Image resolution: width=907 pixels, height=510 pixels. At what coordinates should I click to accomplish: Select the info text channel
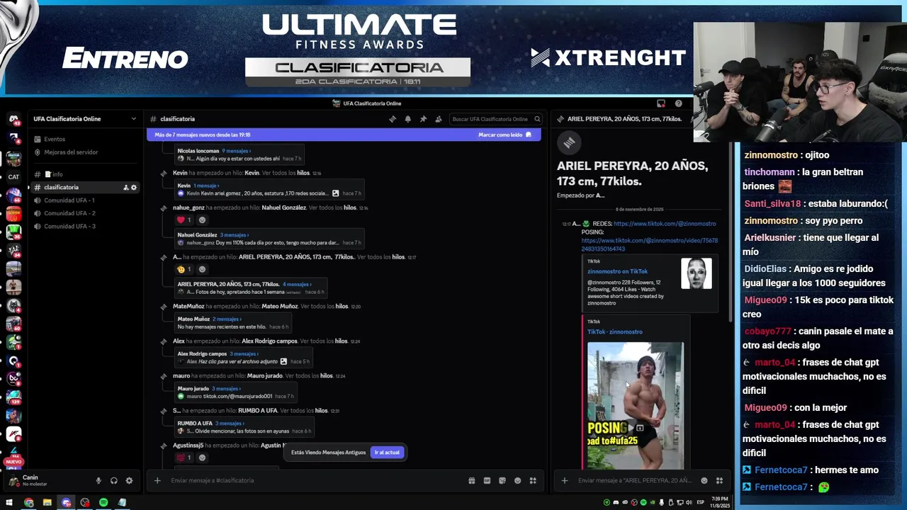(85, 174)
